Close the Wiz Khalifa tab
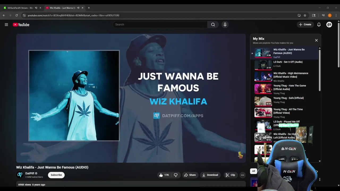The height and width of the screenshot is (191, 340). [82, 8]
